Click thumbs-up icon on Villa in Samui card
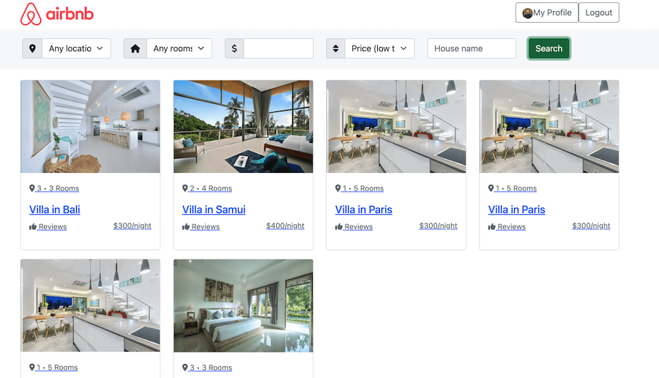This screenshot has height=378, width=659. coord(186,226)
